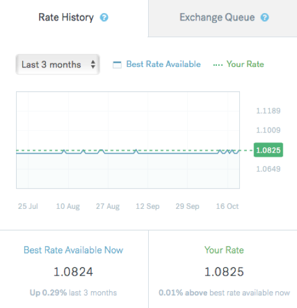
Task: Open the Rate History help icon
Action: click(x=104, y=17)
